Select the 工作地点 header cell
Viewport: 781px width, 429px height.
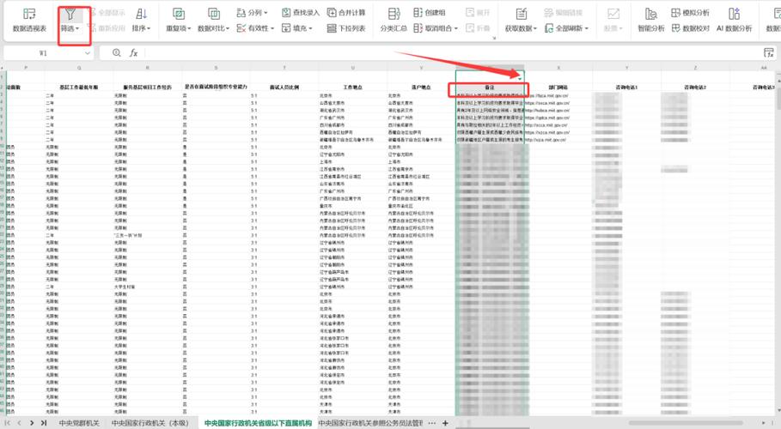pos(352,88)
